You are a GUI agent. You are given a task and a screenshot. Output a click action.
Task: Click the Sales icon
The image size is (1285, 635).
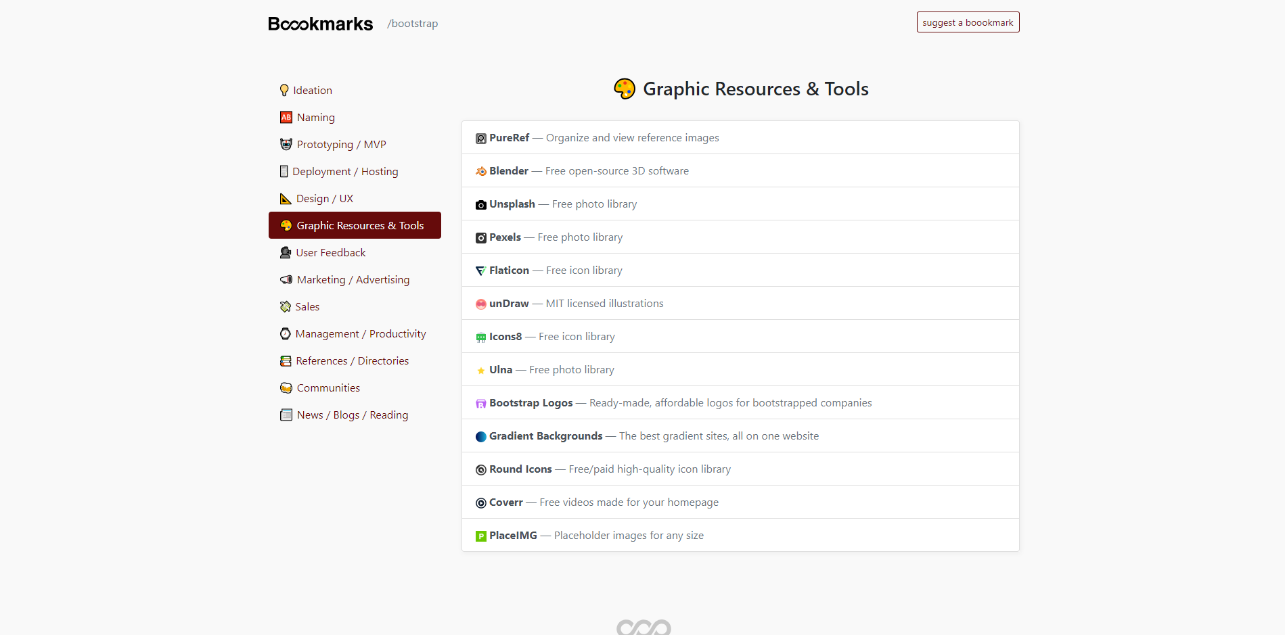coord(286,306)
